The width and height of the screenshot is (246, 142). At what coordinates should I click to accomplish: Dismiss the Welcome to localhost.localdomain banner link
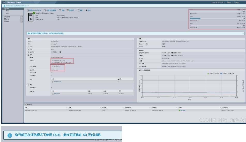tap(28, 6)
